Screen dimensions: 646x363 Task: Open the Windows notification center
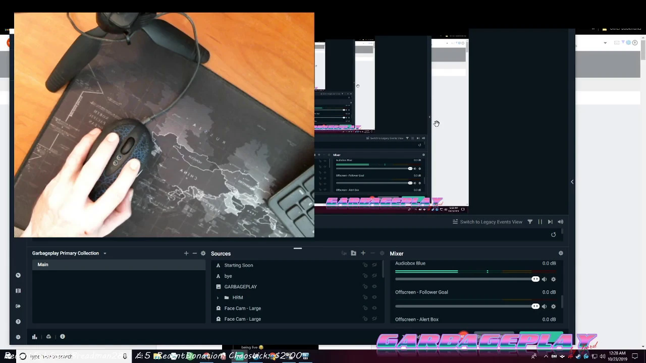point(635,356)
